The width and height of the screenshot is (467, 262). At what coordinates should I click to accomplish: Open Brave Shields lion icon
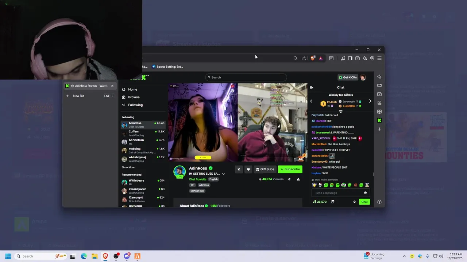(313, 58)
